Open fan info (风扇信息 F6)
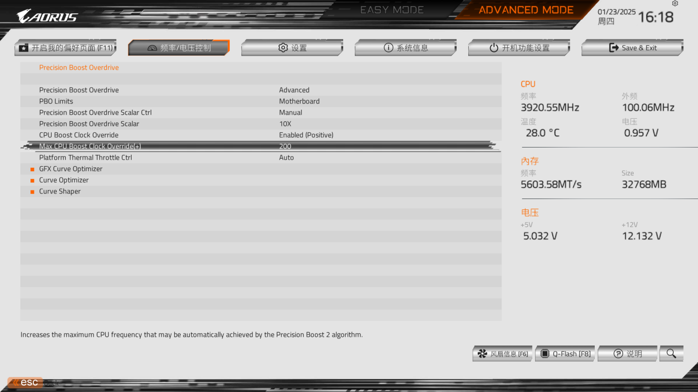698x392 pixels. click(503, 354)
